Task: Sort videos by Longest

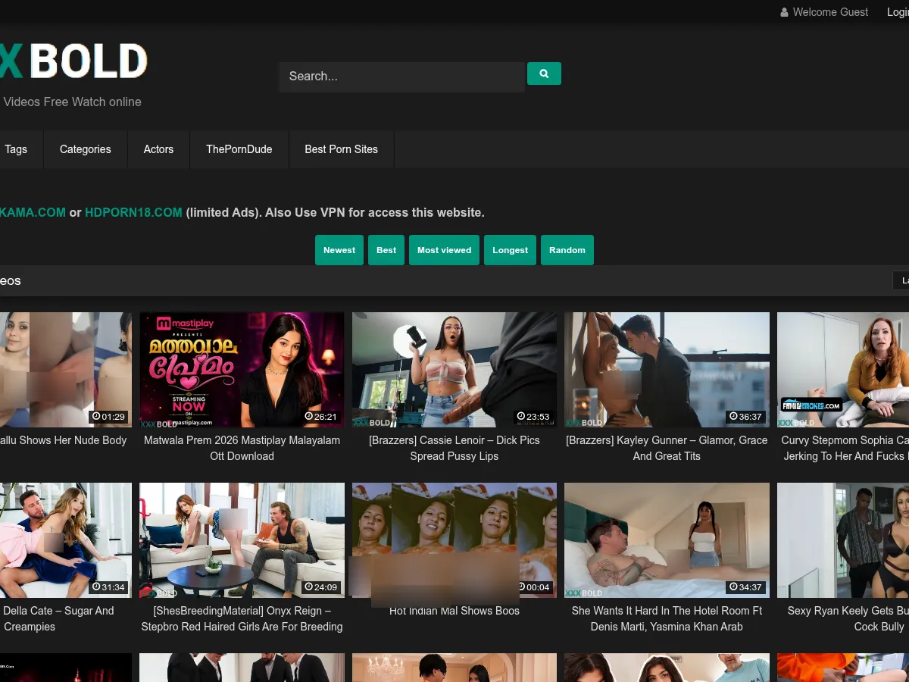Action: (511, 250)
